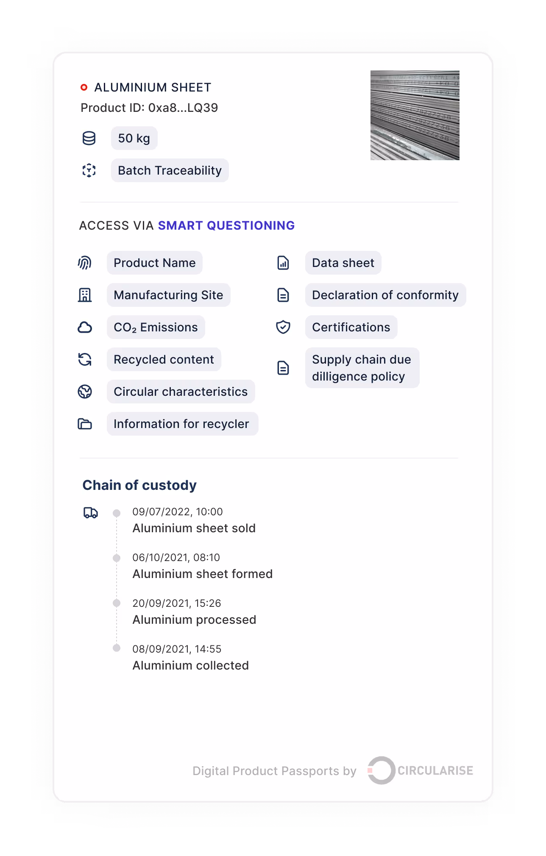Click the cloud icon next to CO2 Emissions
Screen dimensions: 546x856
pos(86,327)
